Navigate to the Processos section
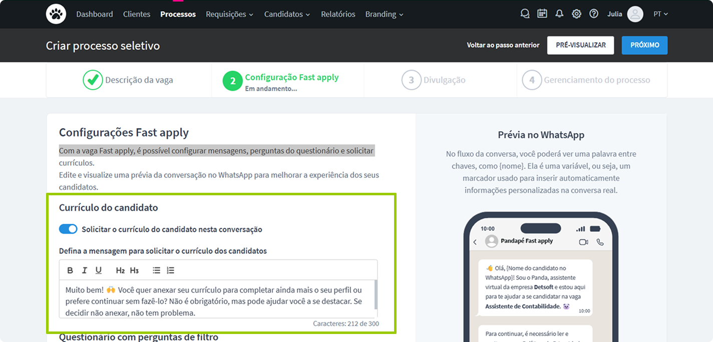713x342 pixels. pyautogui.click(x=178, y=14)
